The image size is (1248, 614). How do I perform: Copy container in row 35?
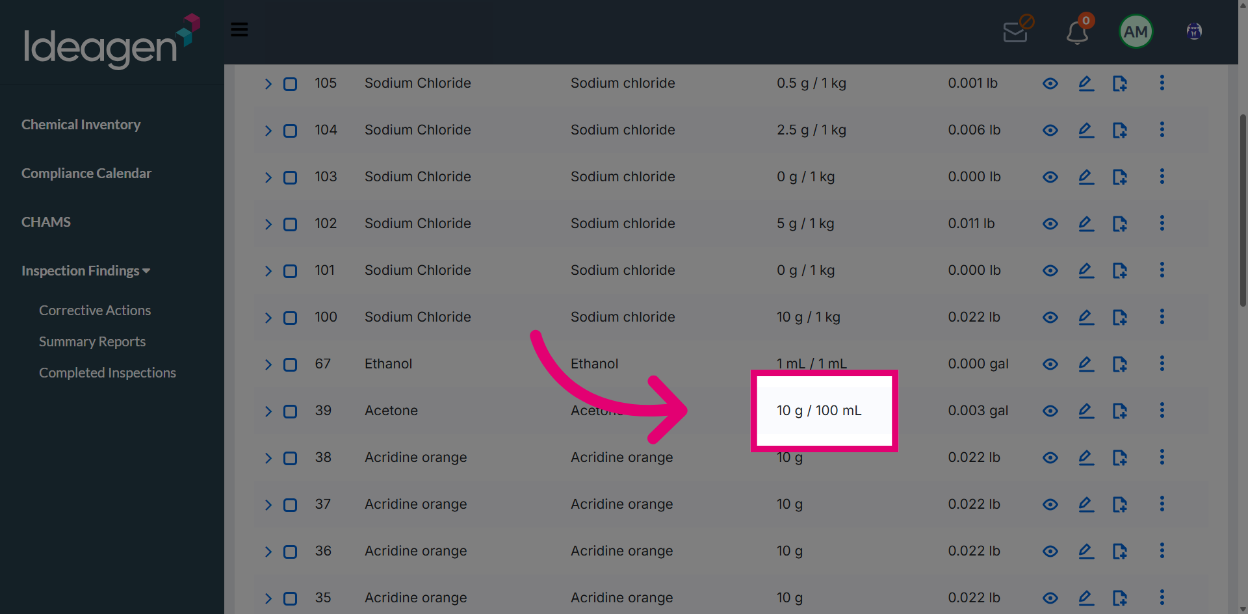[1119, 598]
